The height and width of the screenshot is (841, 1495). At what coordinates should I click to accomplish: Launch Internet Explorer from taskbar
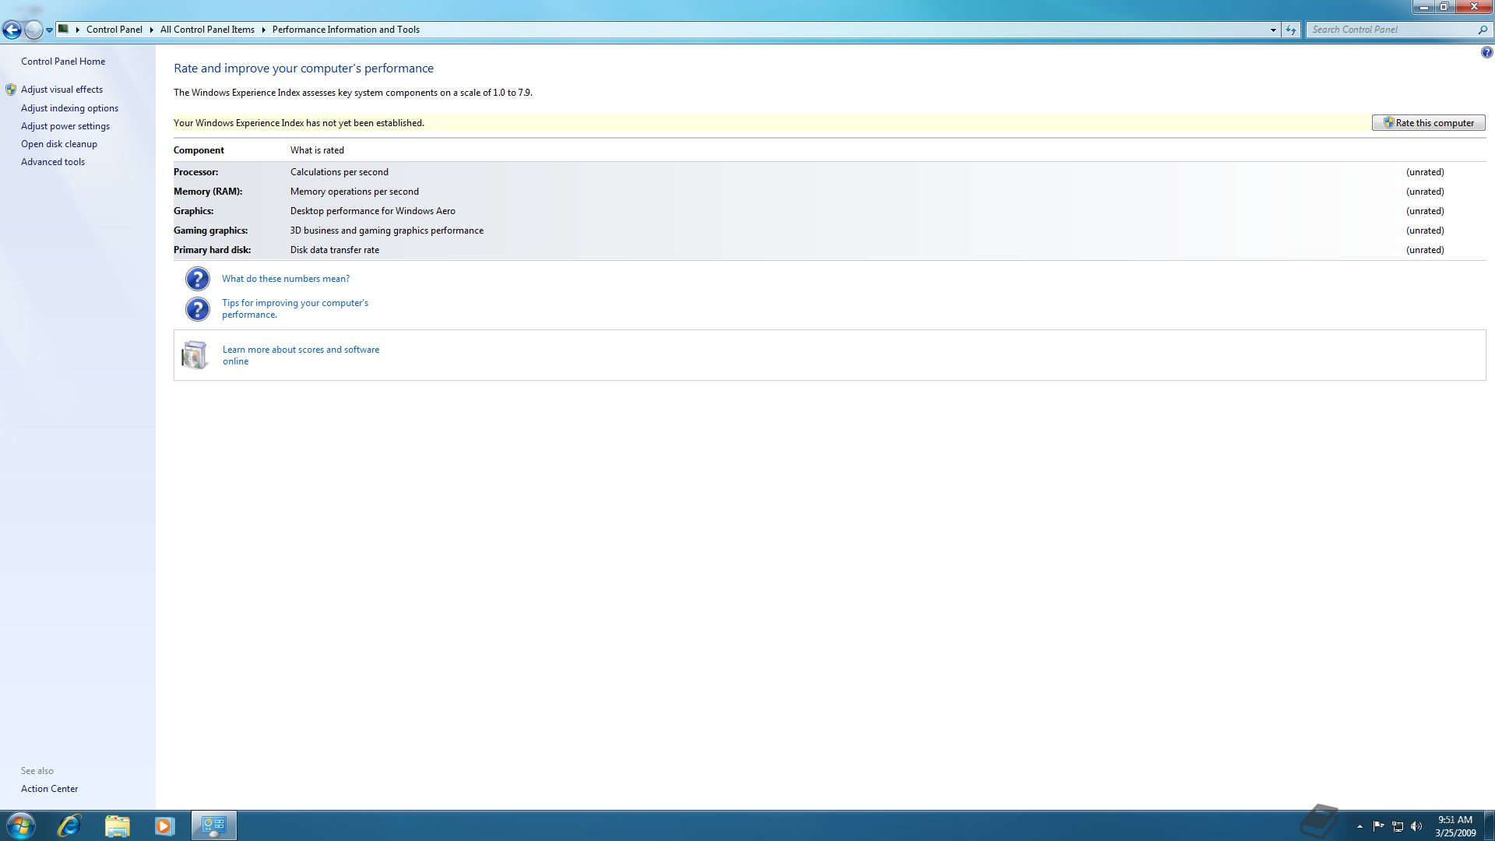[x=69, y=825]
